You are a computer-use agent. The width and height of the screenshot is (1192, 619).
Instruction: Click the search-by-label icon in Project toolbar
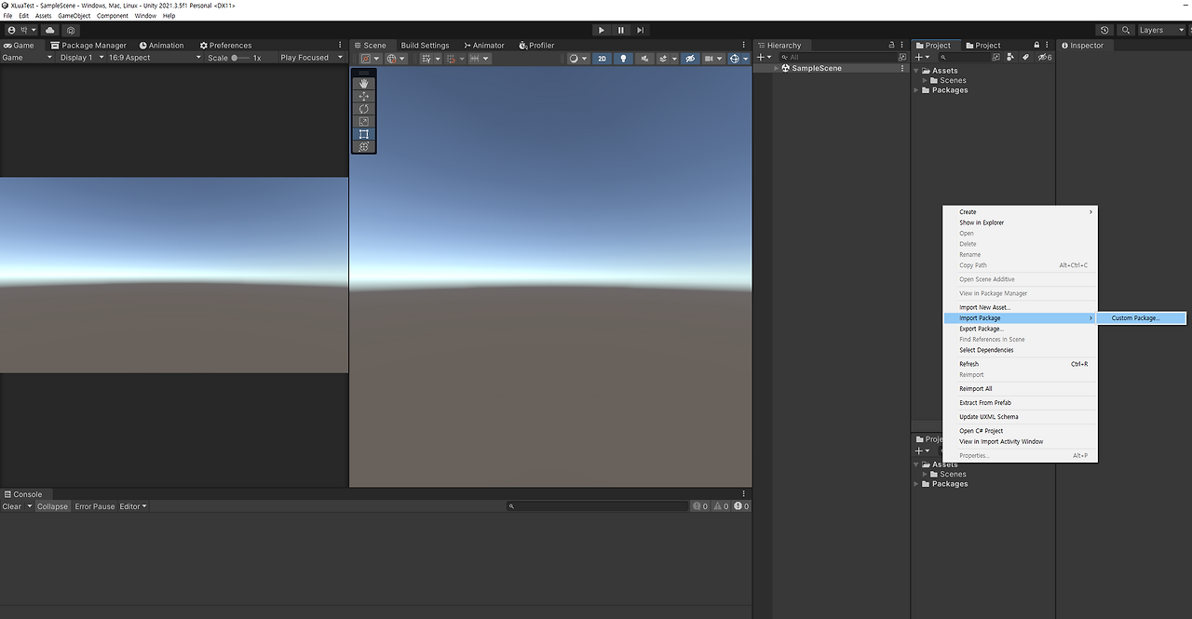pos(1025,57)
